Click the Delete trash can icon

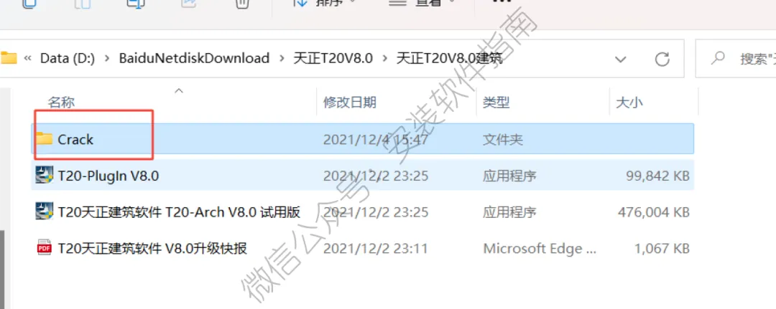tap(241, 3)
